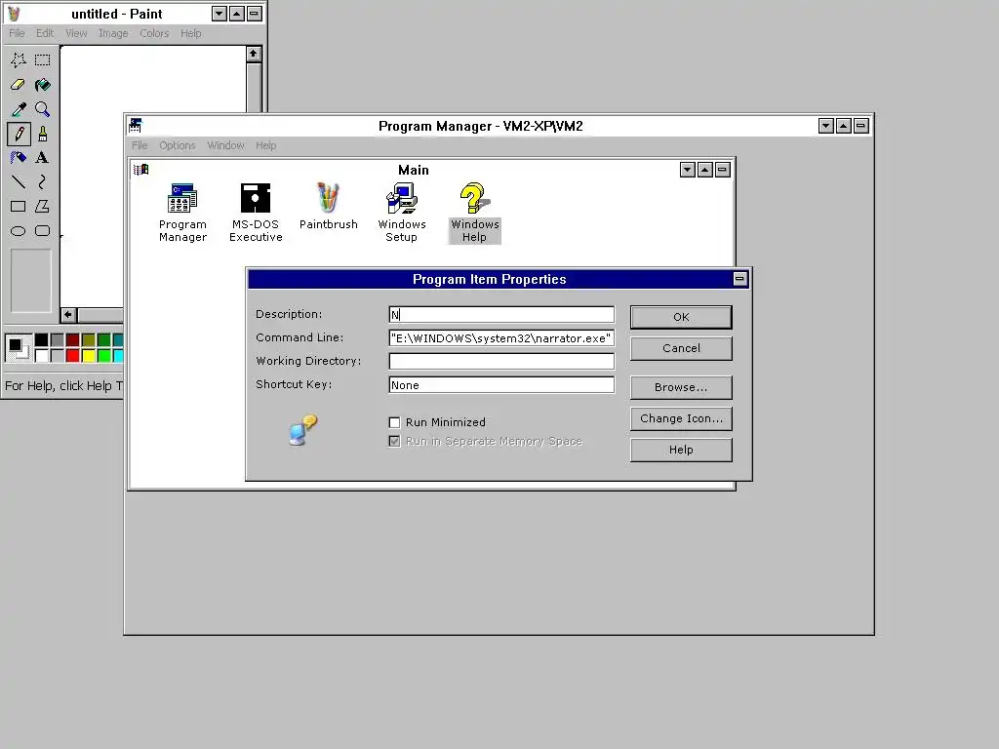The height and width of the screenshot is (749, 999).
Task: Select the Ellipse shape tool
Action: 19,230
